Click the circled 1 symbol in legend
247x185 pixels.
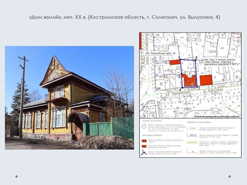[x=144, y=126]
